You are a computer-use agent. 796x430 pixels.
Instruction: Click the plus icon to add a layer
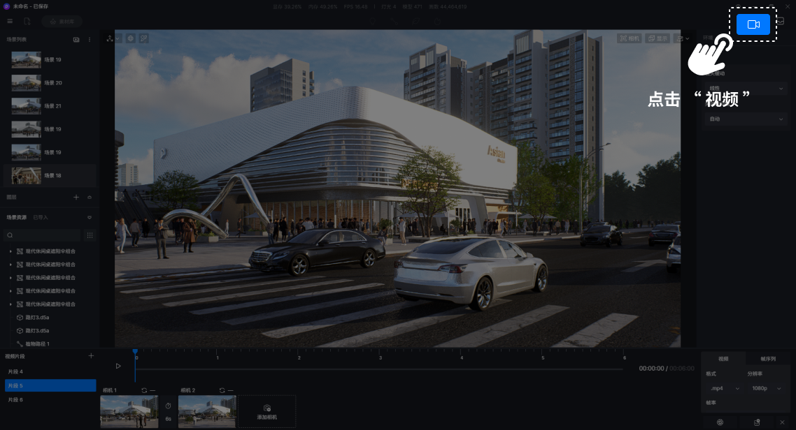click(x=76, y=198)
